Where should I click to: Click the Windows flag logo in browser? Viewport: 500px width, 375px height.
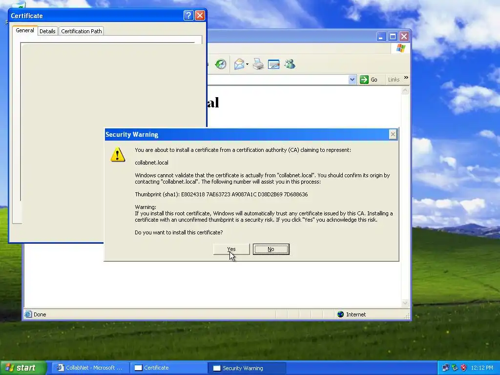click(400, 48)
